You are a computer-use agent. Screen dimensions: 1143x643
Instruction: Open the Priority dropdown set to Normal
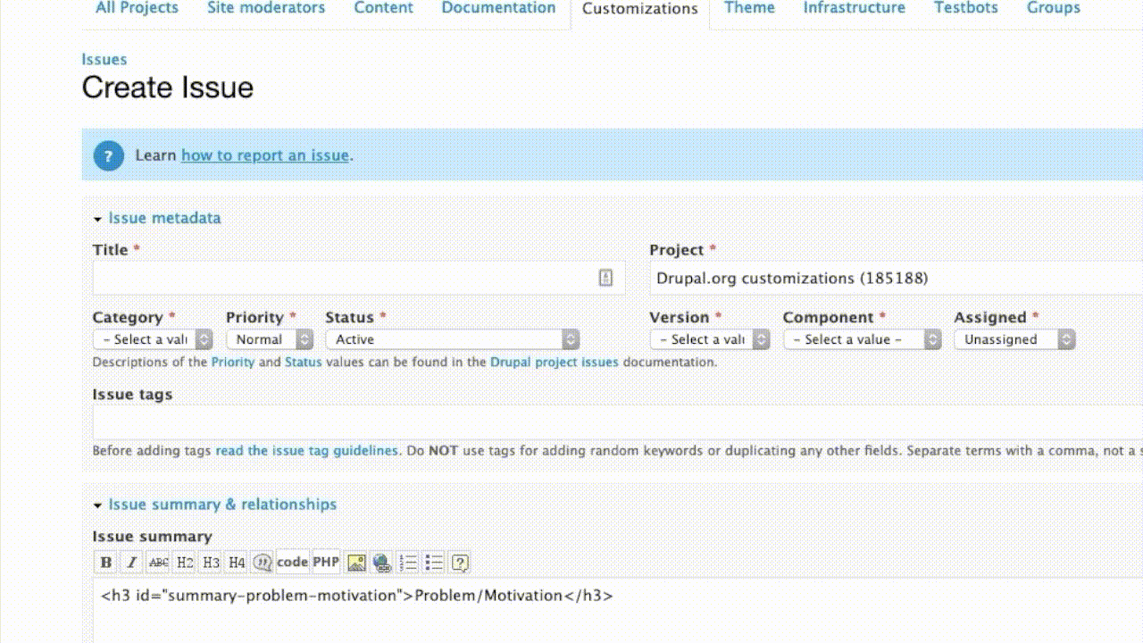(269, 339)
